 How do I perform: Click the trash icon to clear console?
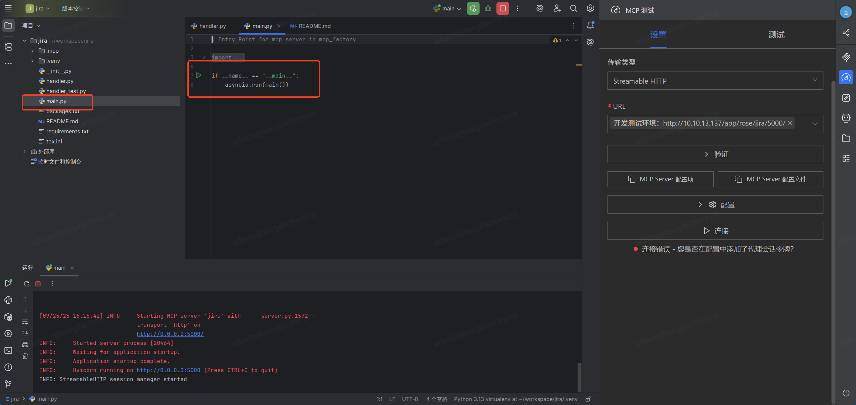pos(25,356)
